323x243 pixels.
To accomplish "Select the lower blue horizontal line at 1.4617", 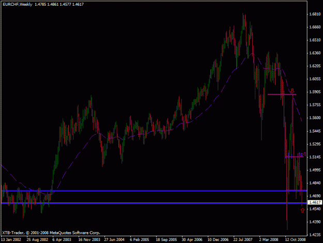I will (x=154, y=203).
